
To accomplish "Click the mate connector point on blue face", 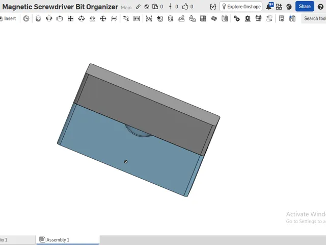I will 126,162.
